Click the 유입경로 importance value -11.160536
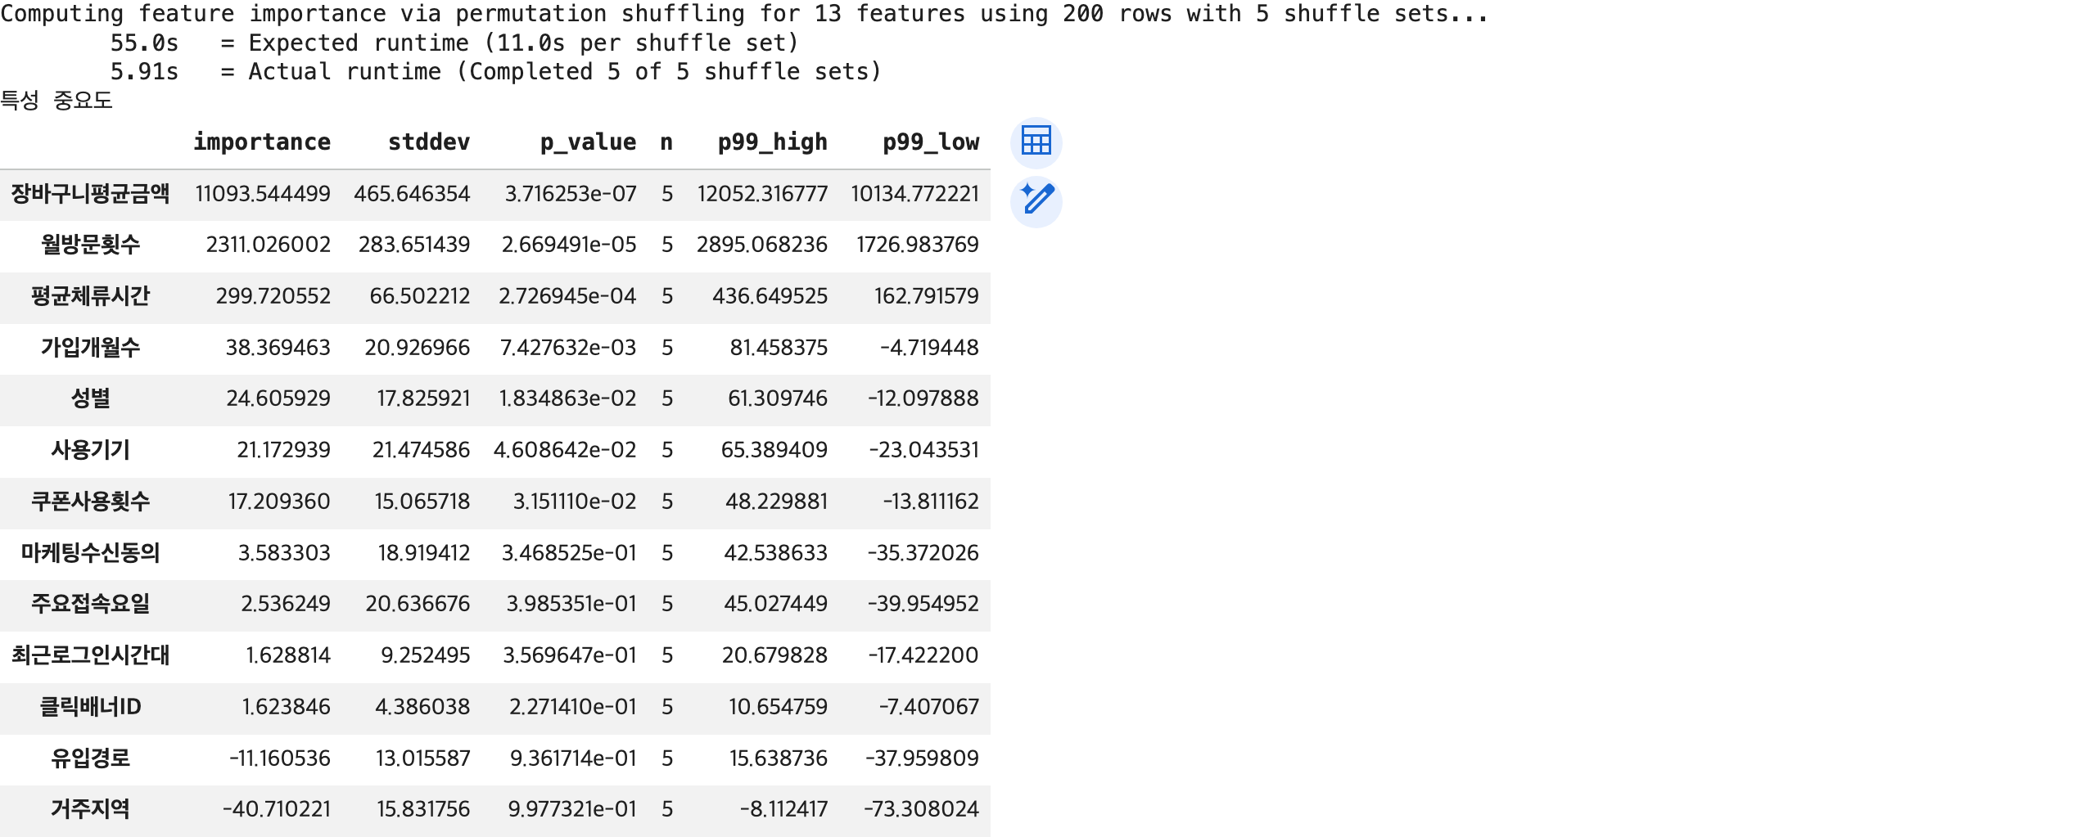The image size is (2086, 837). pos(280,758)
